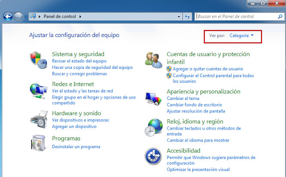
Task: Open Accesibilidad category heading
Action: click(x=183, y=151)
